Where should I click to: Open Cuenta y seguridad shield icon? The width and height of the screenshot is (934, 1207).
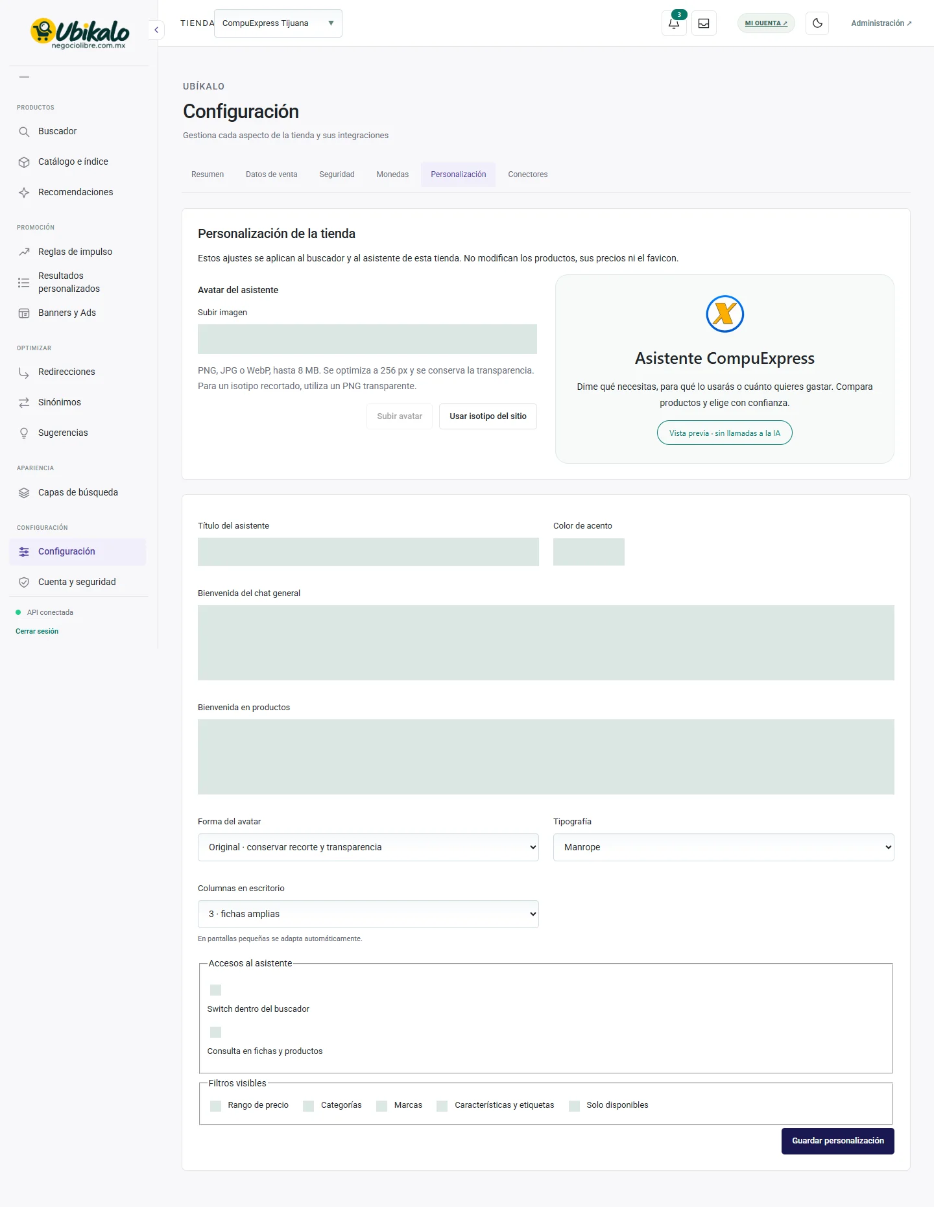[x=24, y=582]
